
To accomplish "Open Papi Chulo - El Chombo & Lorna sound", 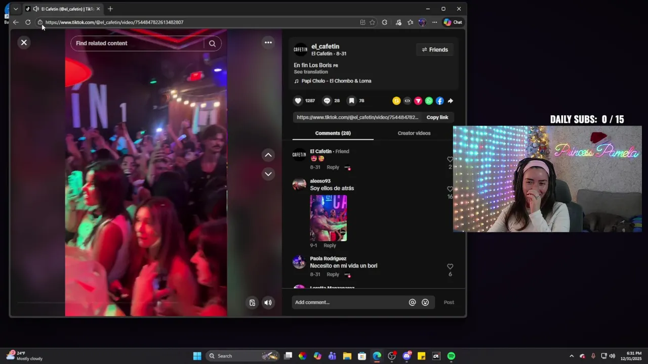I will (336, 81).
